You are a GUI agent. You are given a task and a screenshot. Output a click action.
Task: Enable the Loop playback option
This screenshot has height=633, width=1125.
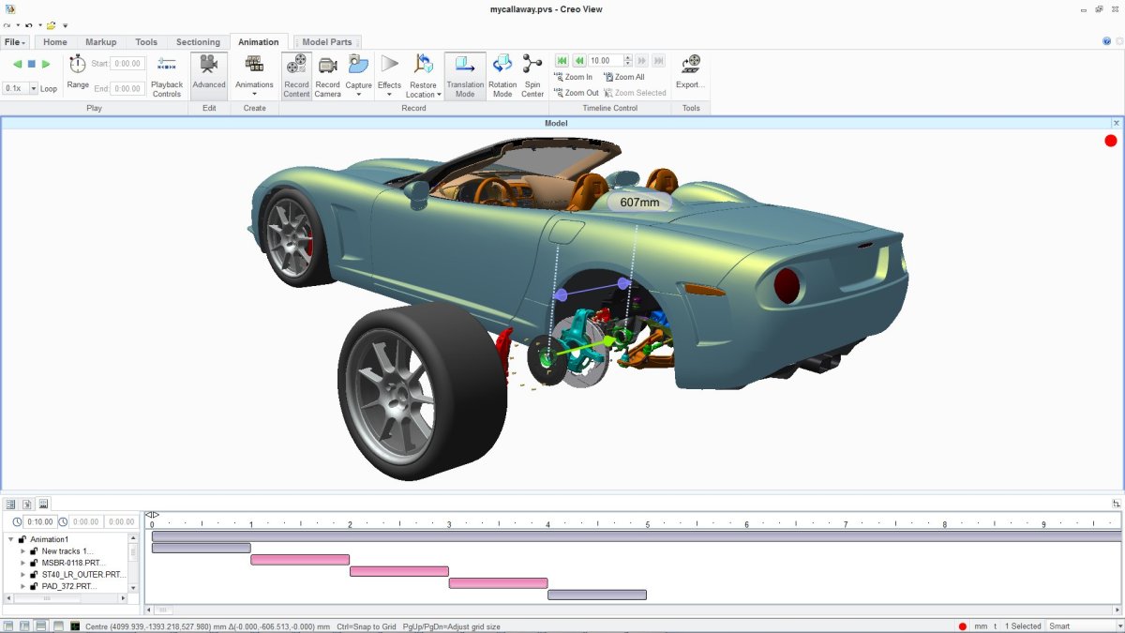(x=49, y=88)
